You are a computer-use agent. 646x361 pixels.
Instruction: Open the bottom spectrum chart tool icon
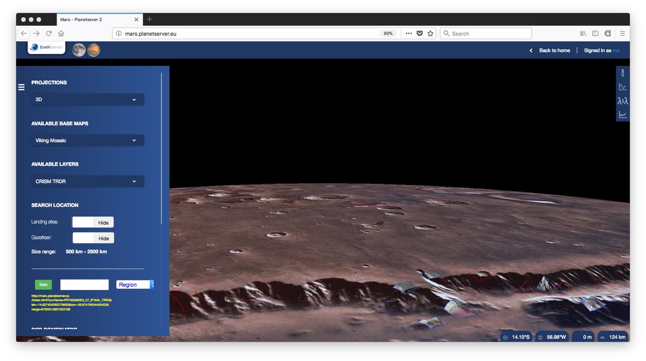(x=622, y=113)
